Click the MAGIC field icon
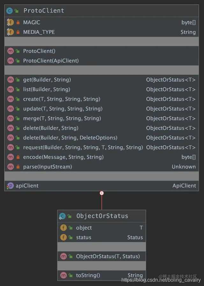204x286 pixels. pyautogui.click(x=11, y=22)
